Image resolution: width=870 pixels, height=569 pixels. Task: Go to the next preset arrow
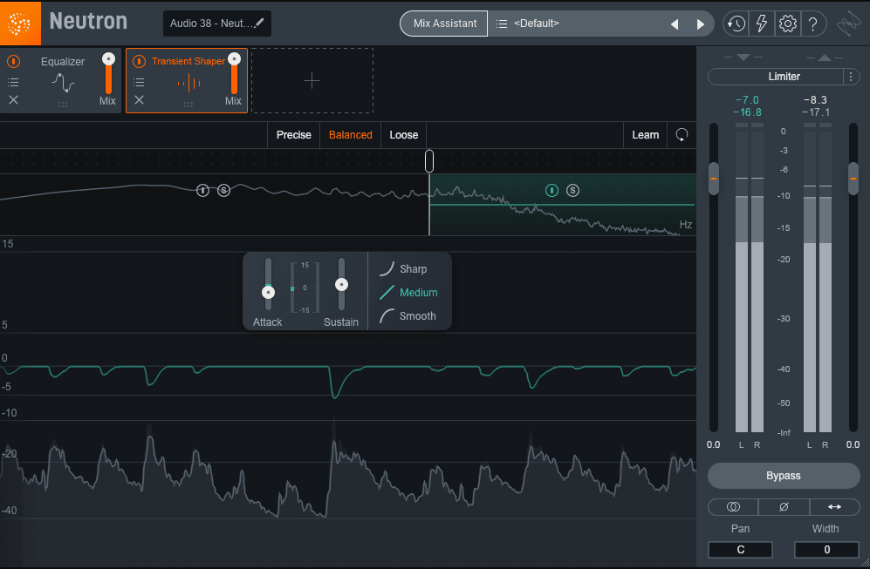coord(700,24)
